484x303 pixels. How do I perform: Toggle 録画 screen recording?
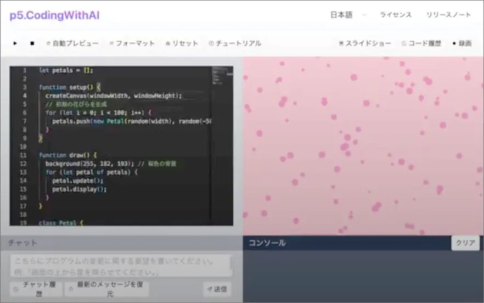(462, 43)
